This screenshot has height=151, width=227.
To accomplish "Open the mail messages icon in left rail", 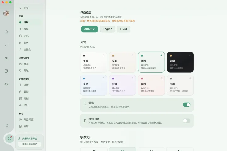I will (x=6, y=58).
